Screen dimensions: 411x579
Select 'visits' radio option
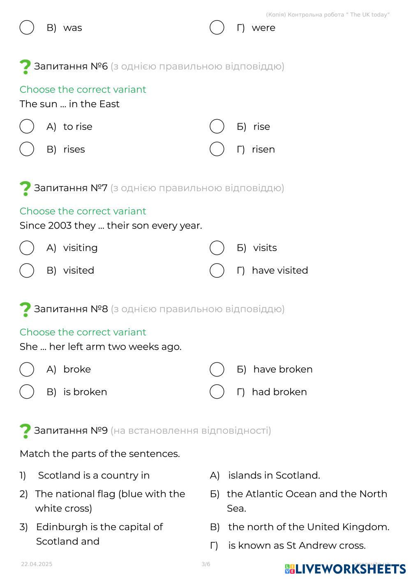217,248
